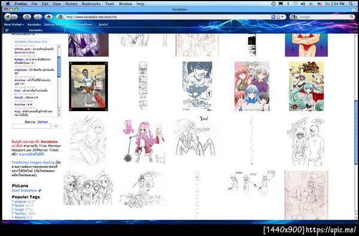Open the Edit menu

point(45,4)
